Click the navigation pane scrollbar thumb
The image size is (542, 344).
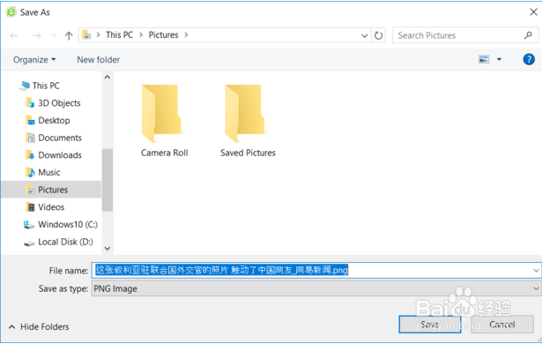108,180
